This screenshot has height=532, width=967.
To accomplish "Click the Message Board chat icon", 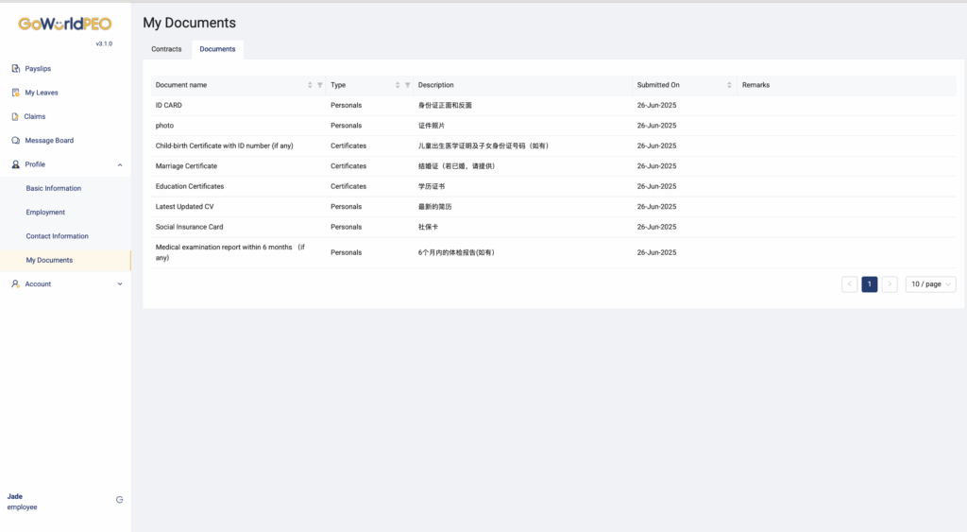I will pos(15,141).
